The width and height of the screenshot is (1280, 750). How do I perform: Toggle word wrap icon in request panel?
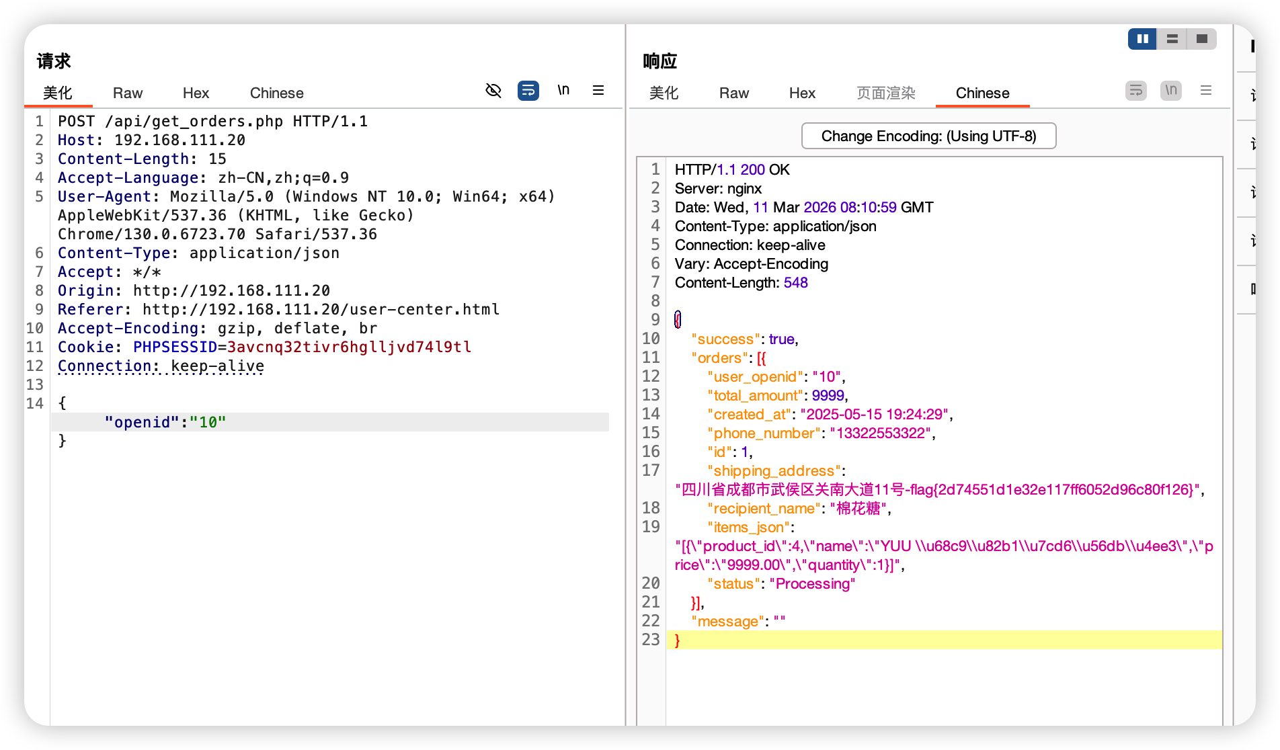(528, 91)
